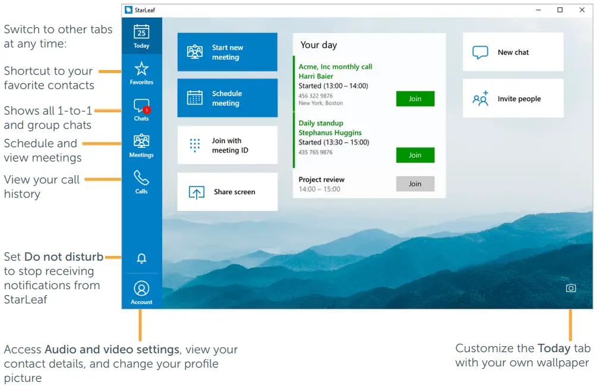View call history in Calls tab
This screenshot has height=386, width=597.
141,182
